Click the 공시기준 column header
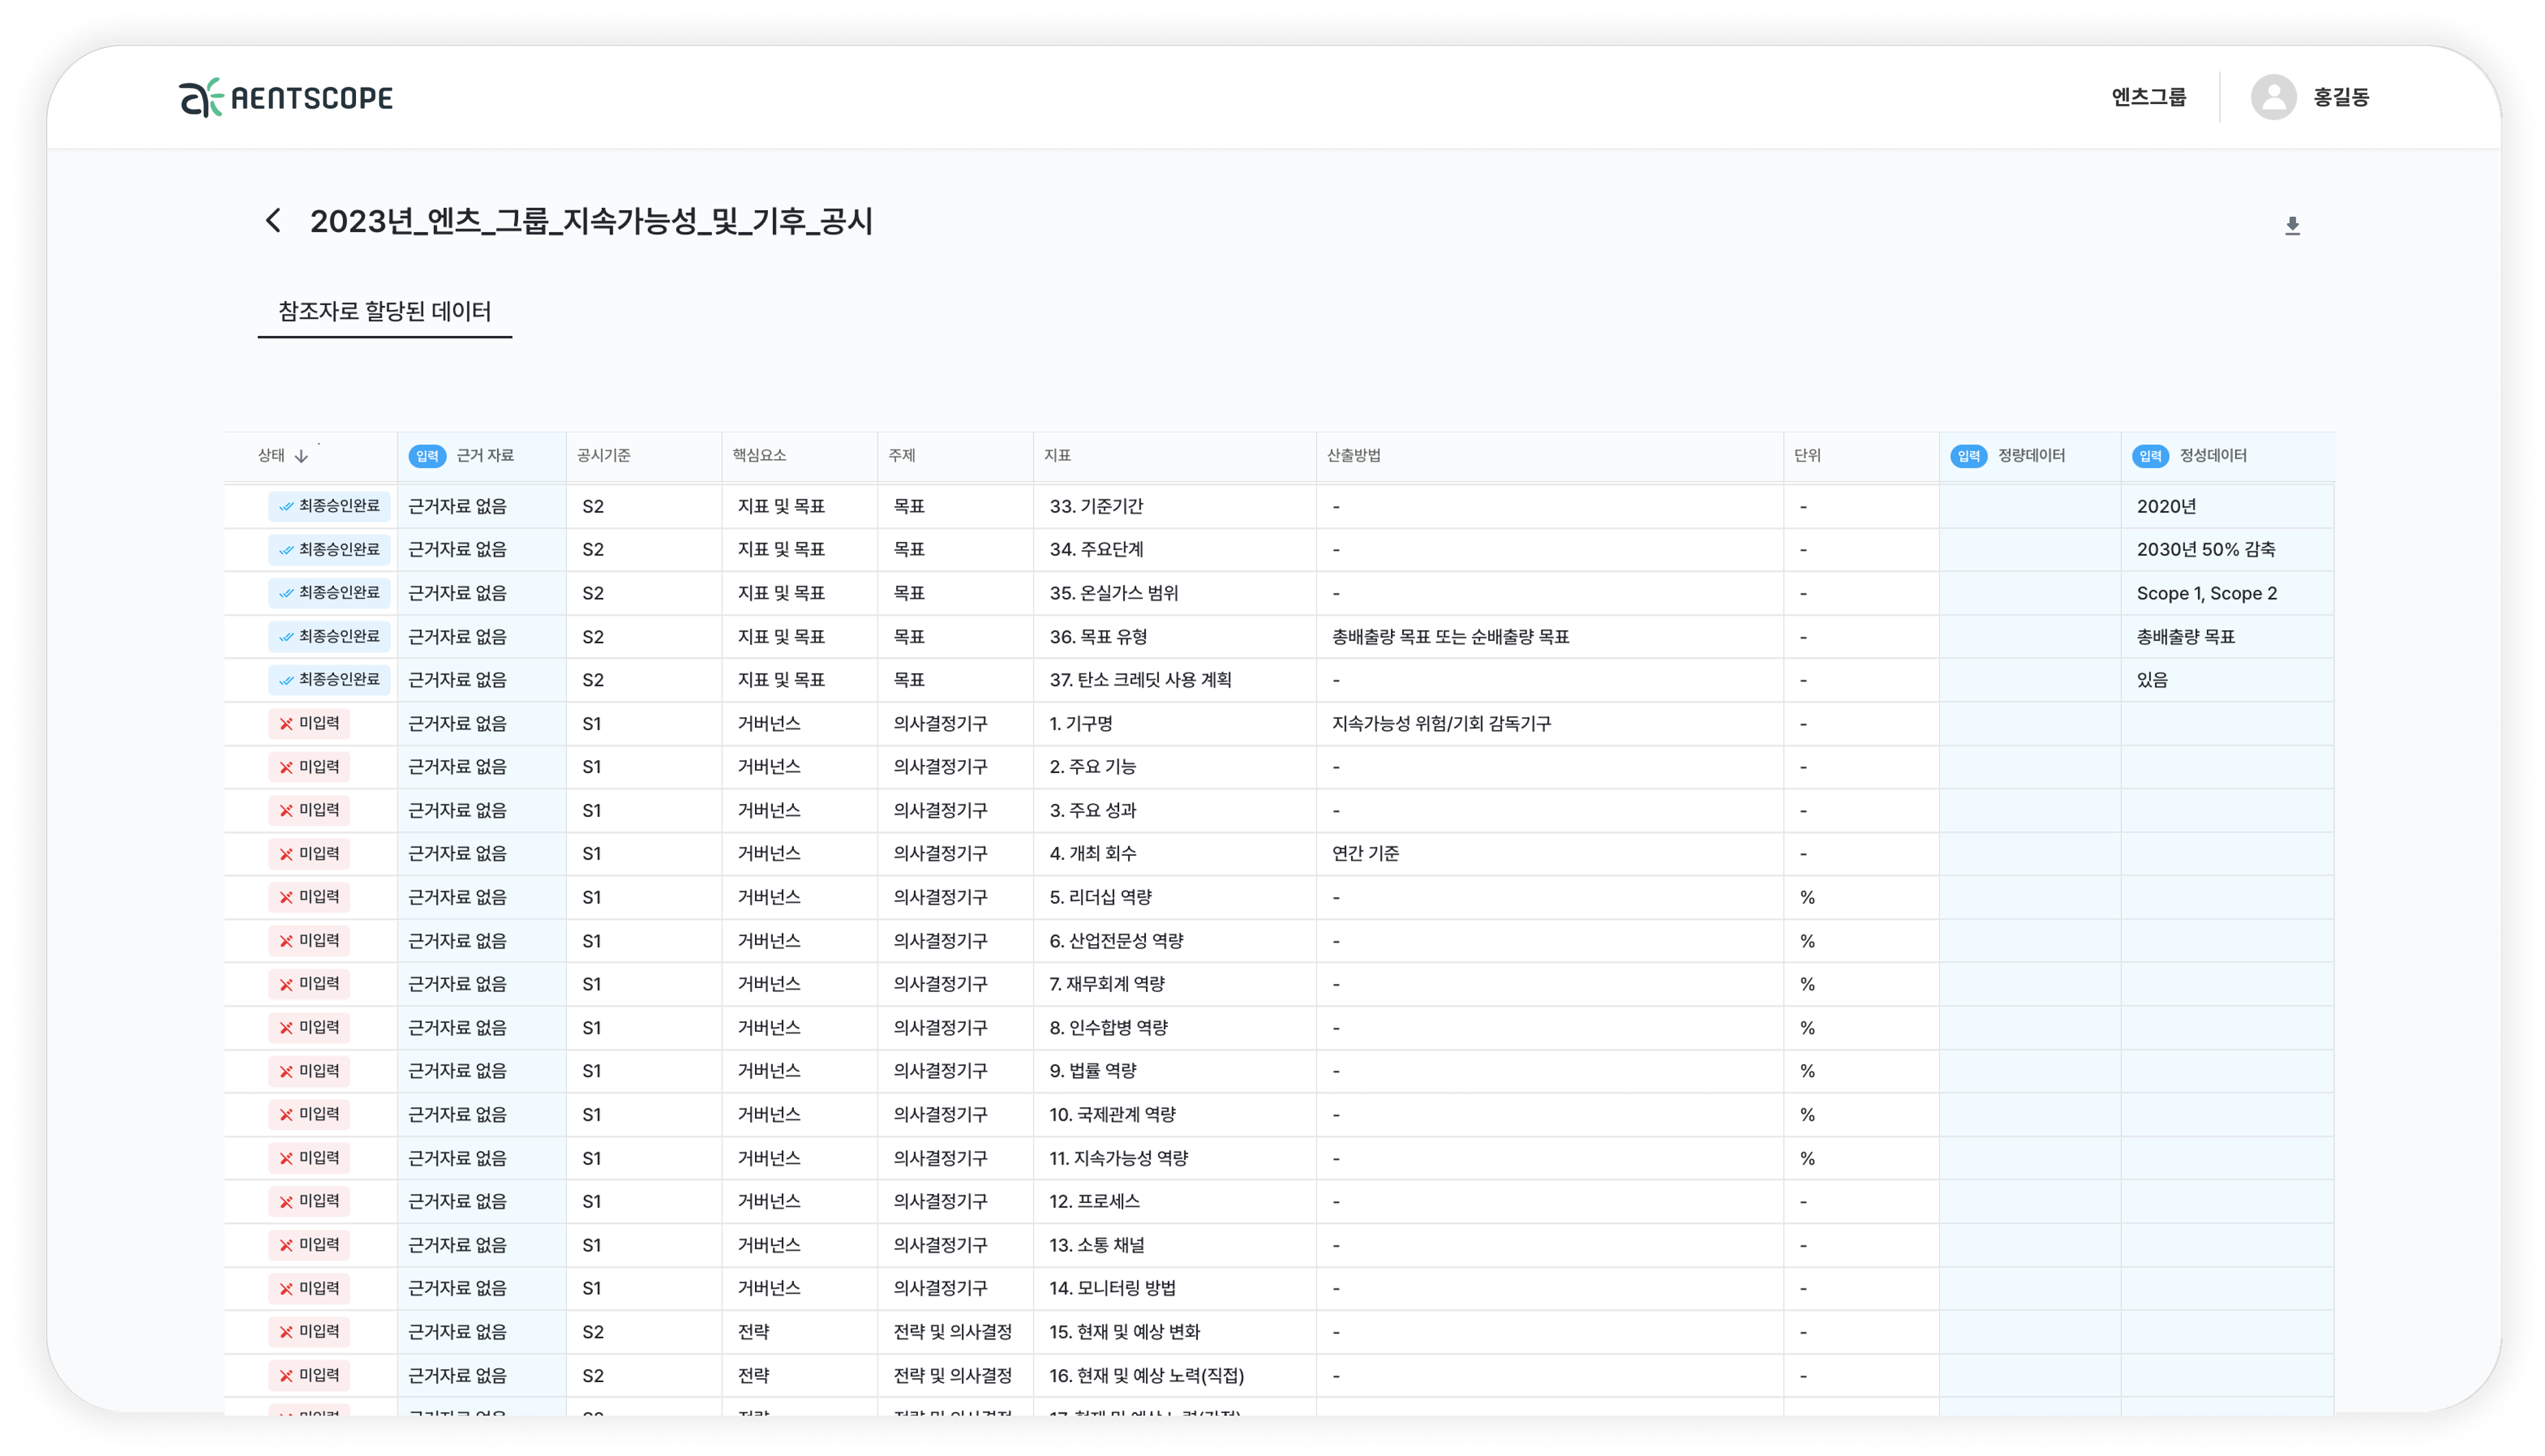The image size is (2545, 1456). click(603, 456)
